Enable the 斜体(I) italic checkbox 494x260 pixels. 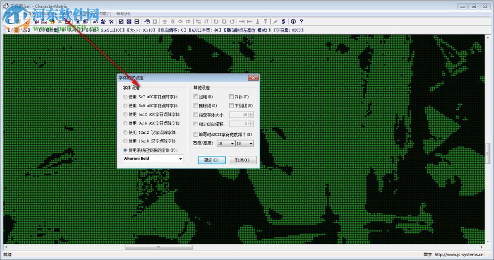click(x=231, y=97)
